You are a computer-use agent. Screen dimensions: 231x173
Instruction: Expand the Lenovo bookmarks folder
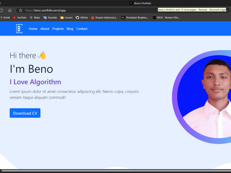click(x=66, y=17)
